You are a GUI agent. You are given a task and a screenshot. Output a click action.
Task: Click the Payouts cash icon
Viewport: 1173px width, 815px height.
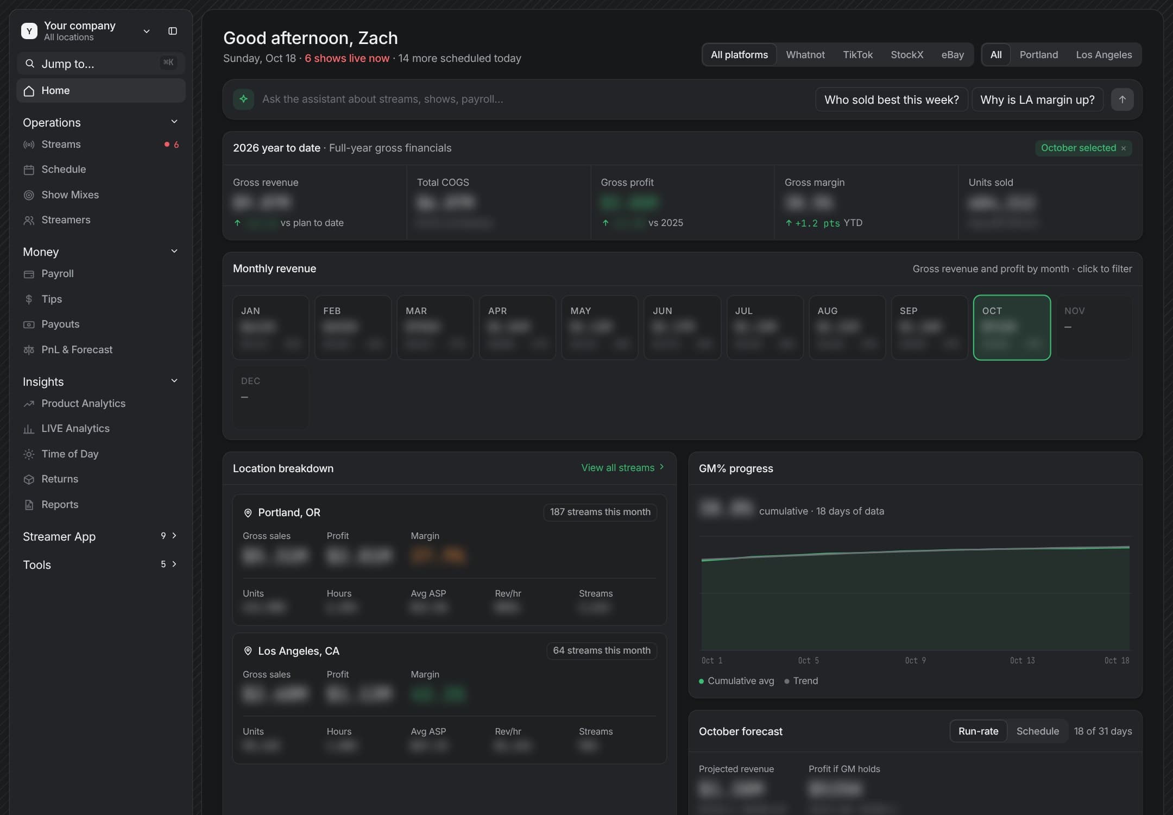tap(29, 324)
